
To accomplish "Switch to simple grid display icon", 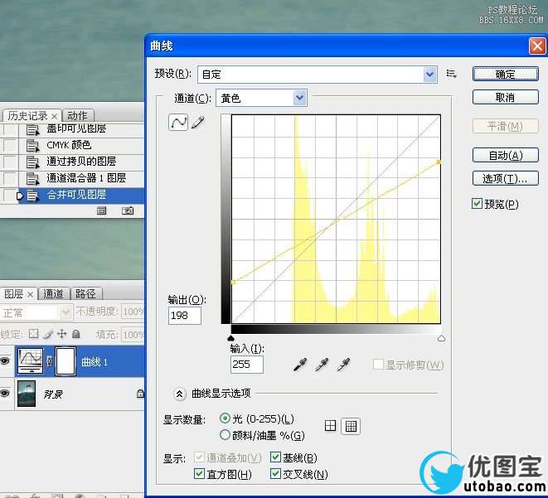I will tap(331, 426).
